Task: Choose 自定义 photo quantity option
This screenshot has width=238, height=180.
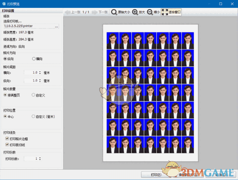Action: pos(34,95)
